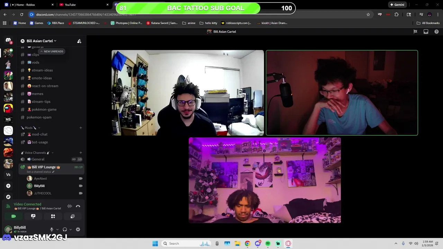Open Discord inbox
The image size is (443, 249).
(426, 31)
